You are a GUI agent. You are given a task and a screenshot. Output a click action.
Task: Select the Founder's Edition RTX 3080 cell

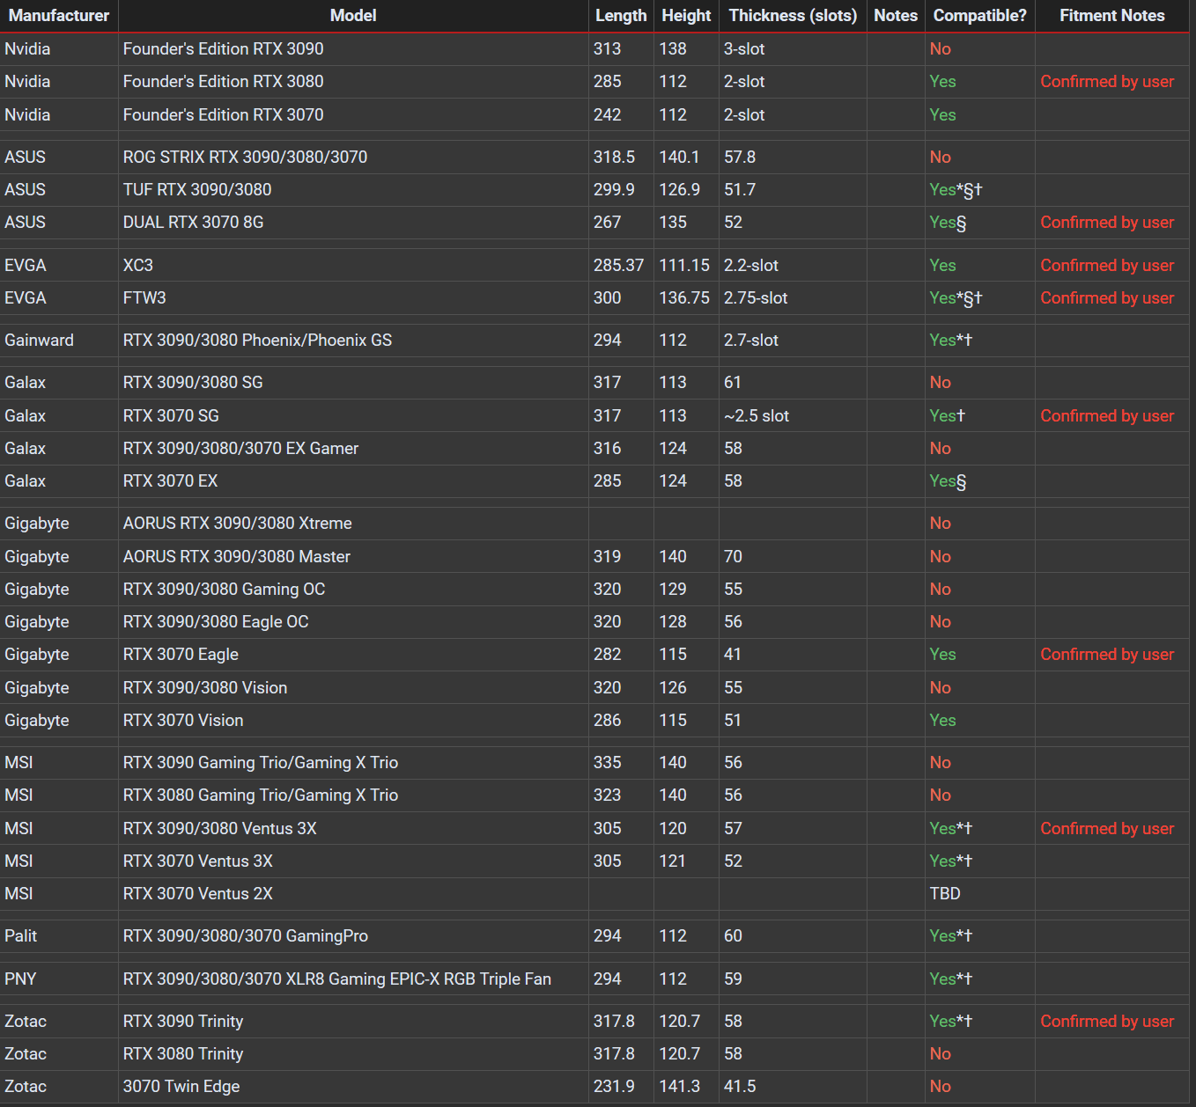pyautogui.click(x=353, y=82)
